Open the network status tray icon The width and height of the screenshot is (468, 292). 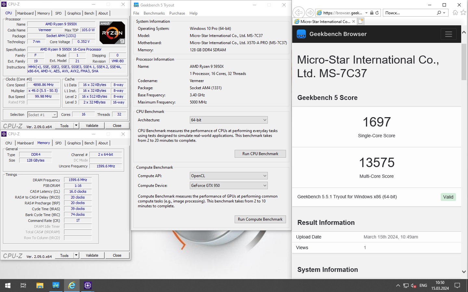[x=406, y=286]
